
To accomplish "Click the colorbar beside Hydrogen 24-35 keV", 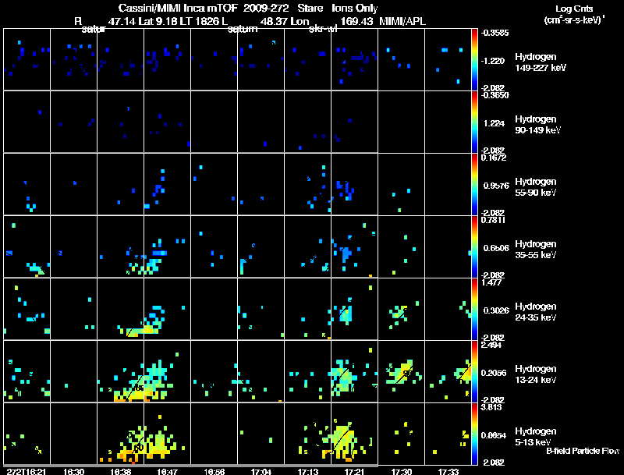I will point(474,309).
